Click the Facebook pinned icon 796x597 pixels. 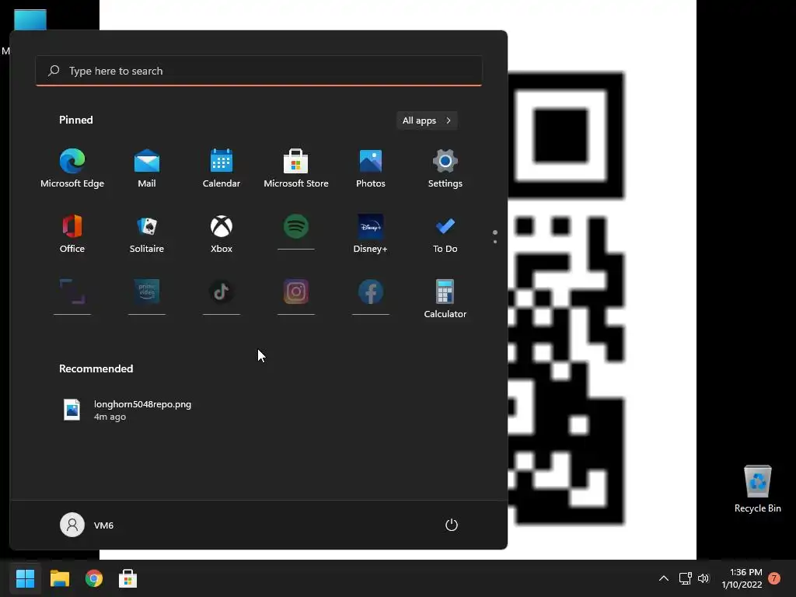[371, 292]
